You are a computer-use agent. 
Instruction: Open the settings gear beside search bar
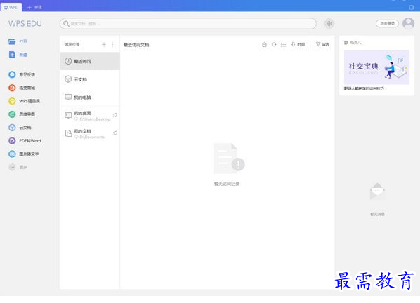pyautogui.click(x=329, y=24)
